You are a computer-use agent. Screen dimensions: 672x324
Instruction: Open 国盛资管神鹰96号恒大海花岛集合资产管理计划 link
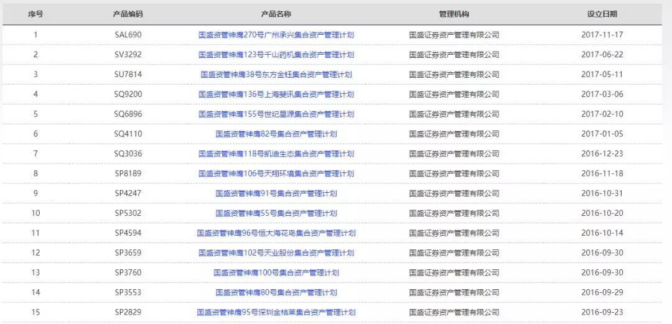(276, 233)
